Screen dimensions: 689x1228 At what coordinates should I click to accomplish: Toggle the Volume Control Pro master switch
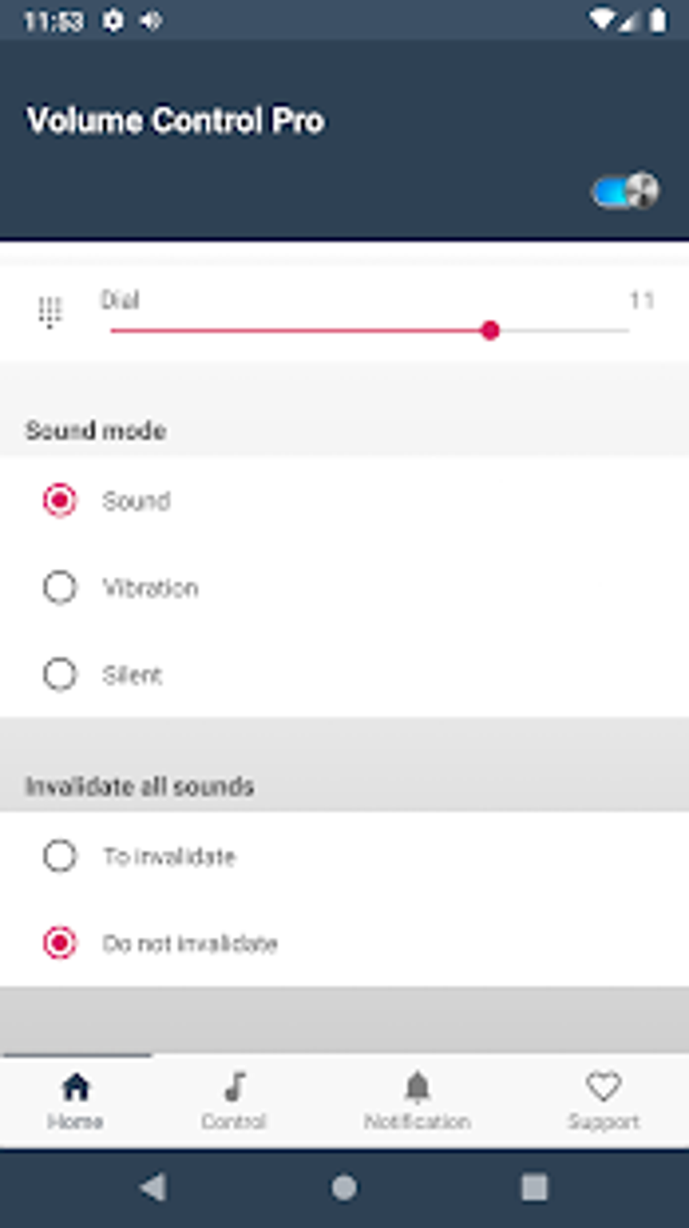point(625,192)
